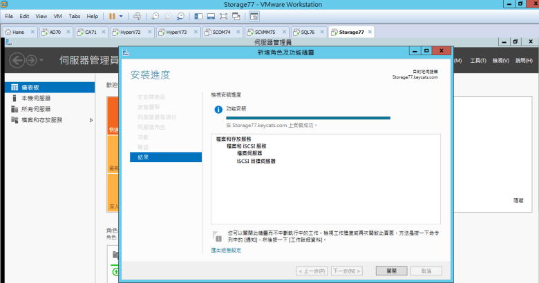This screenshot has height=283, width=539.
Task: Click the blue info icon beside 功能安裝
Action: point(218,109)
